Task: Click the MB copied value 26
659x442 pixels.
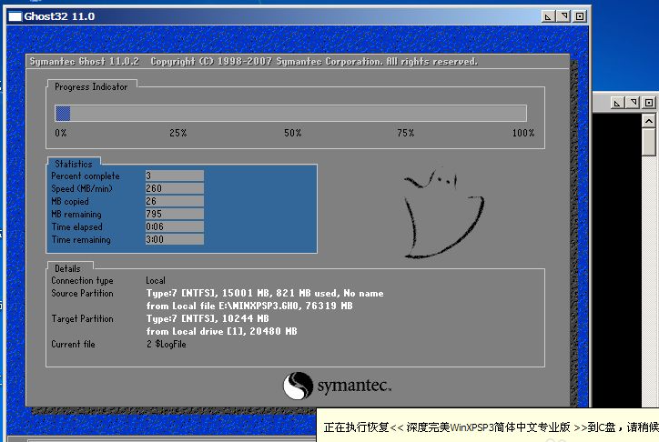Action: click(175, 201)
